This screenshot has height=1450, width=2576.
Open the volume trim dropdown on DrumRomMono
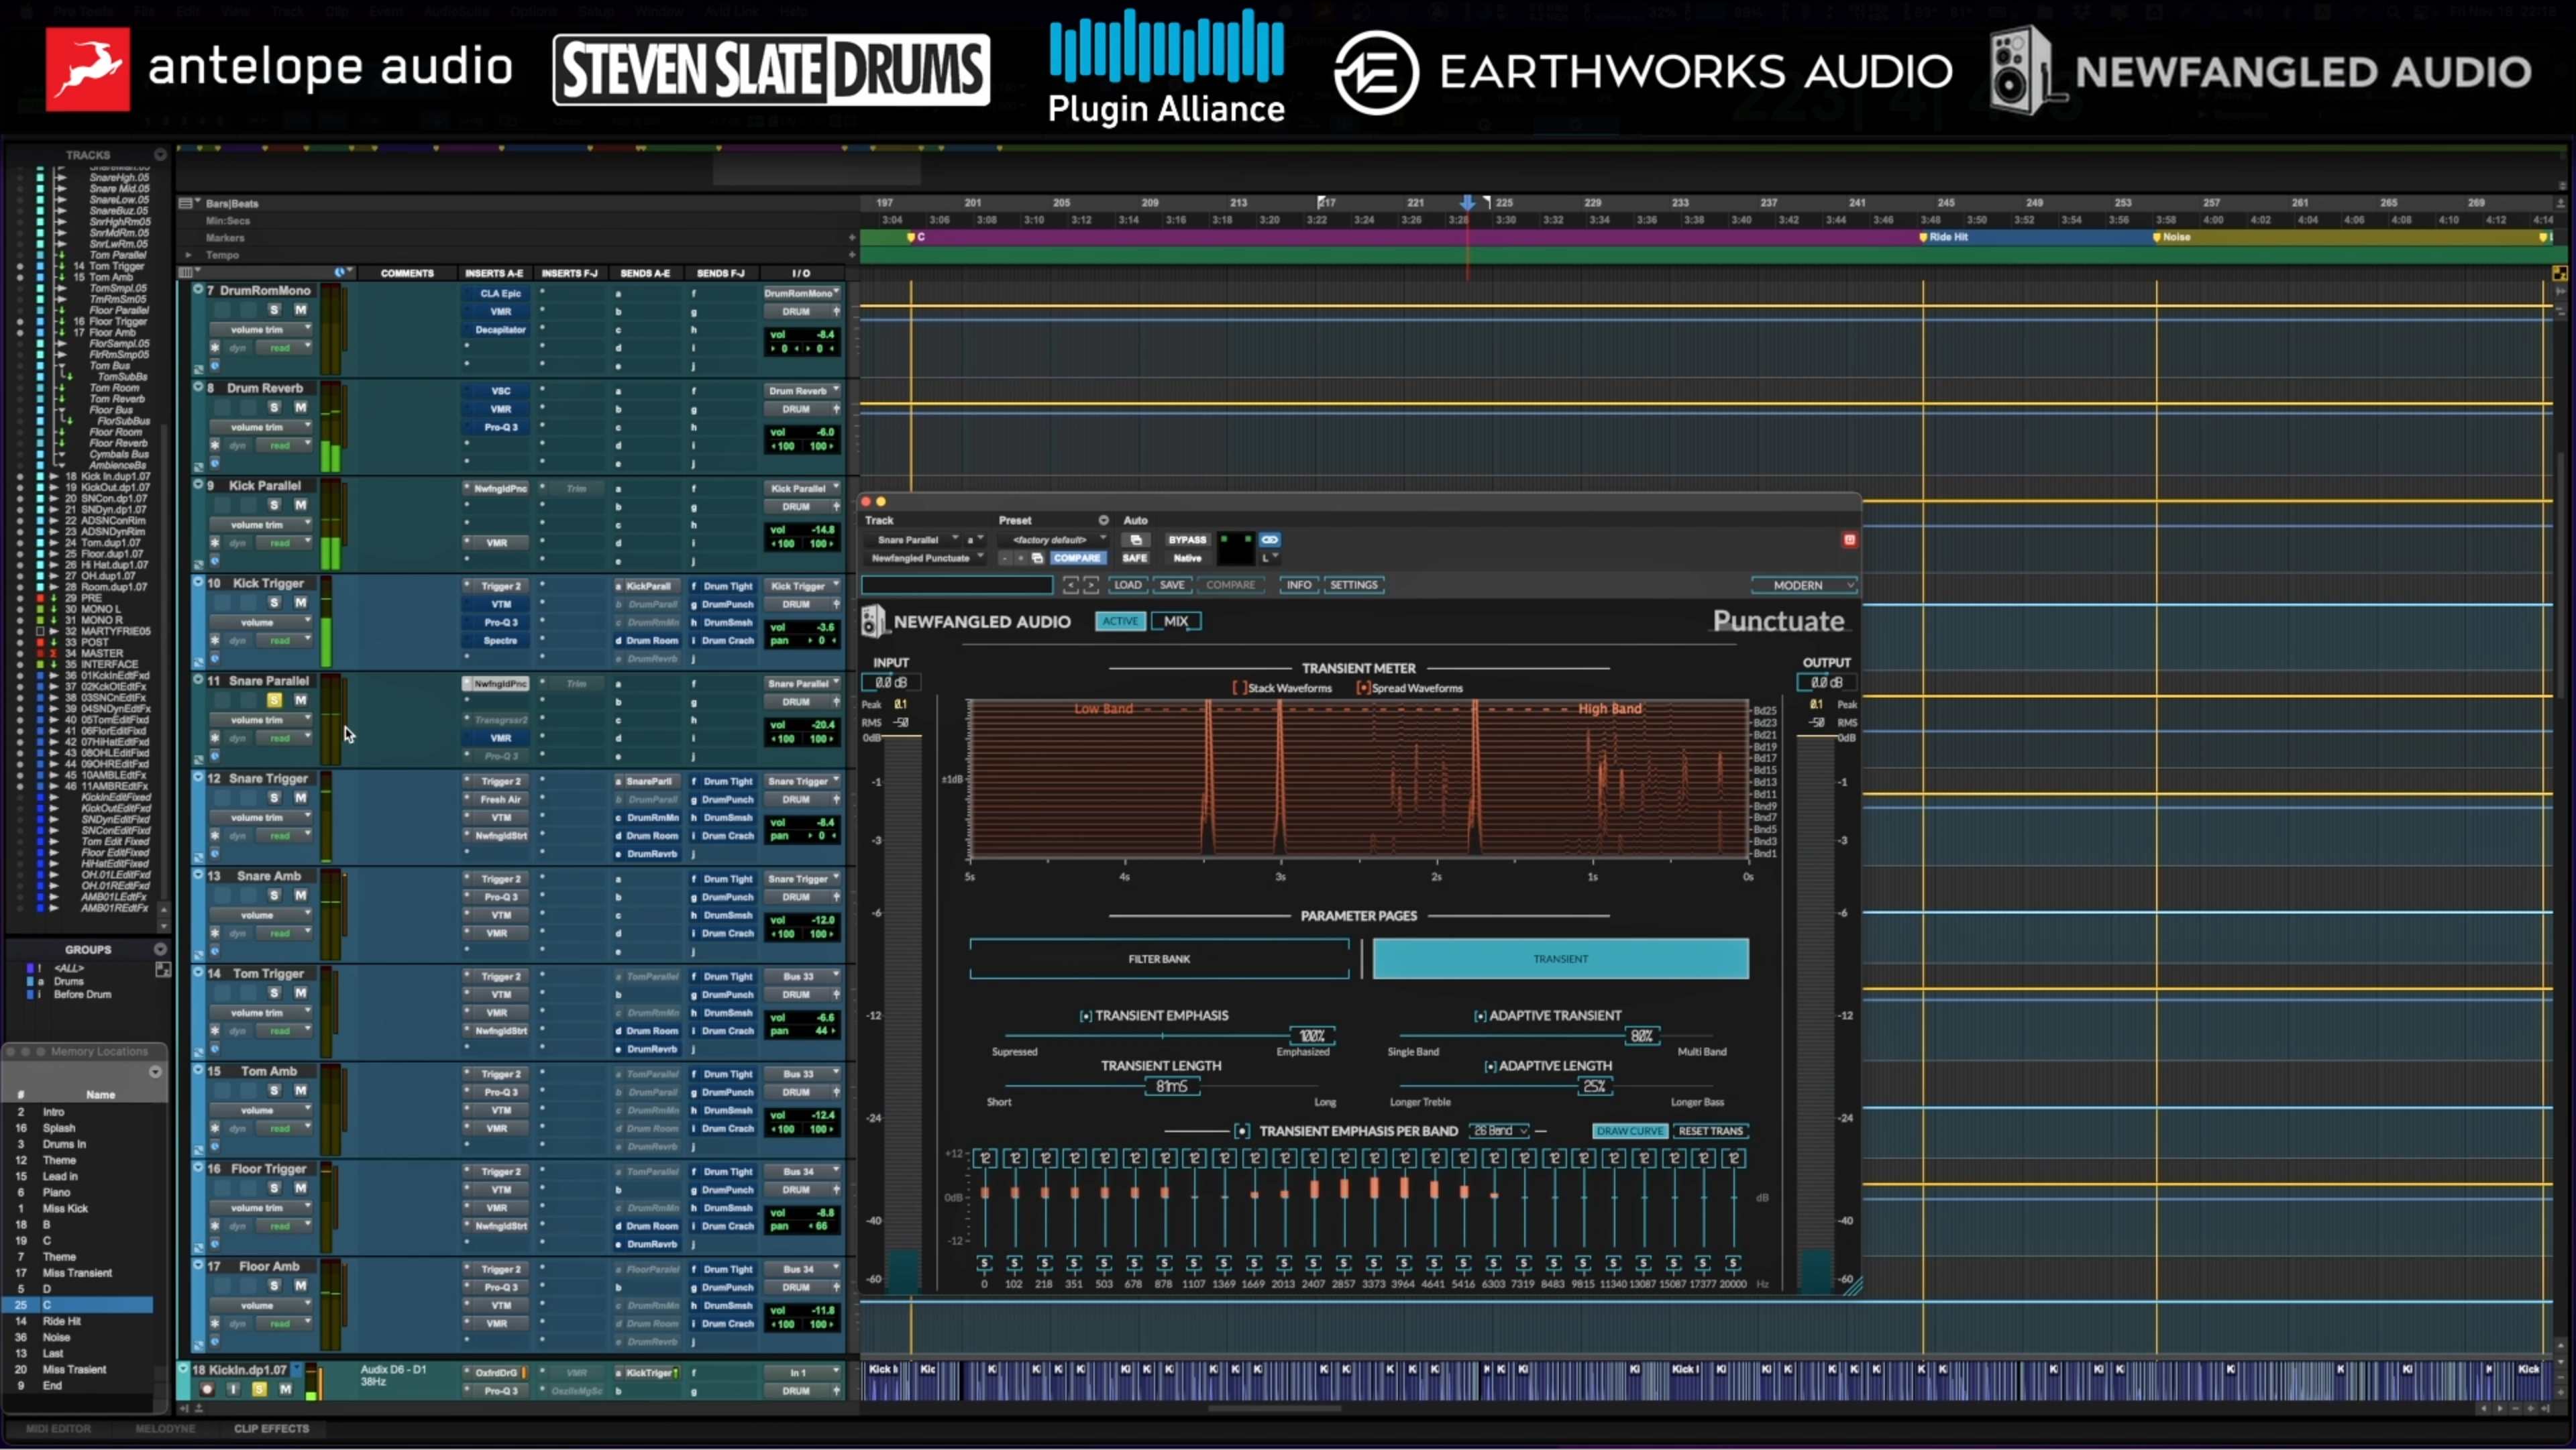pos(260,330)
